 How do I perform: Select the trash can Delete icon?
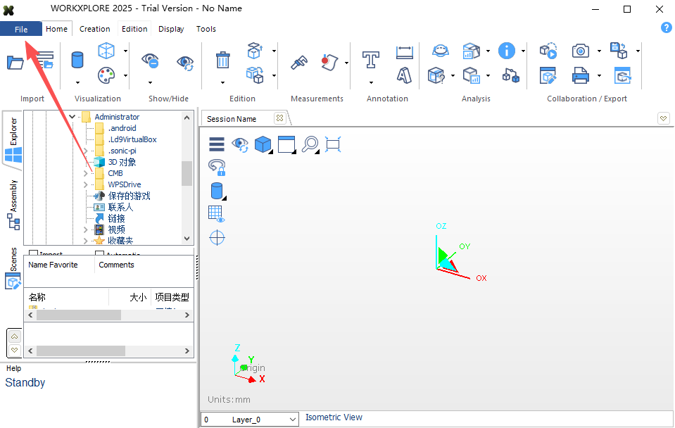(222, 60)
